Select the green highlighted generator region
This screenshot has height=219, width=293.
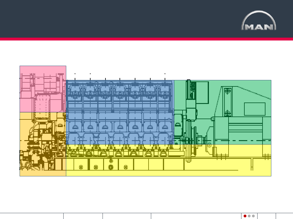(223, 112)
